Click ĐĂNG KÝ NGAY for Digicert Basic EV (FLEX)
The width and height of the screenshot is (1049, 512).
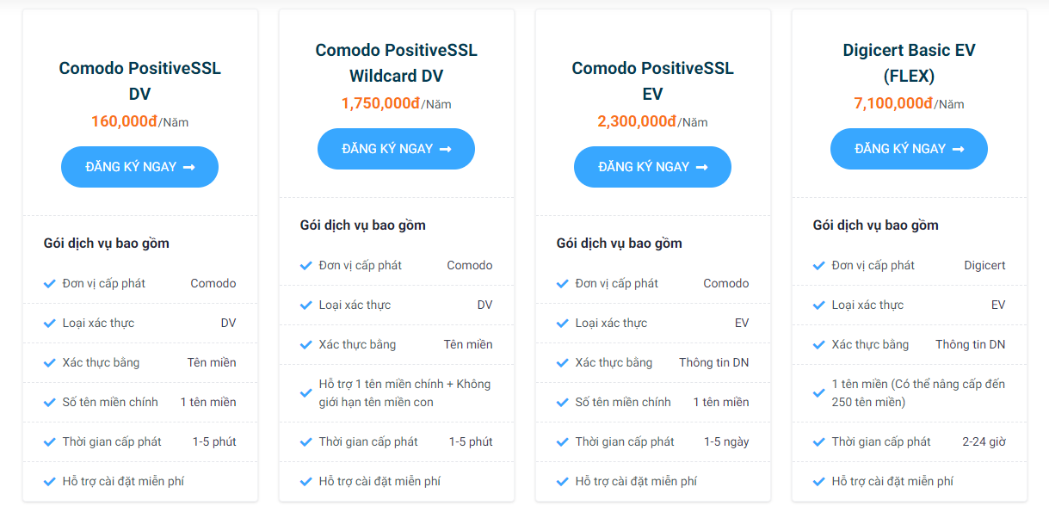click(909, 149)
